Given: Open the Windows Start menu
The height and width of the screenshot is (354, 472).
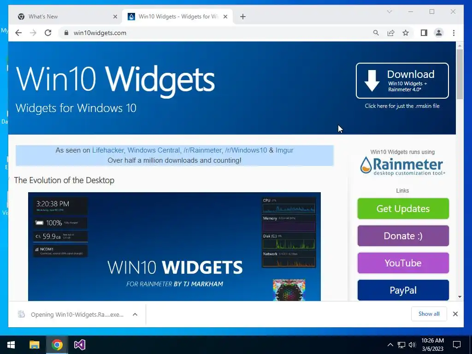Looking at the screenshot, I should coord(11,345).
